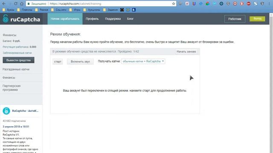Screen dimensions: 273x153
Task: Click the page vertical scrollbar
Action: (x=271, y=83)
